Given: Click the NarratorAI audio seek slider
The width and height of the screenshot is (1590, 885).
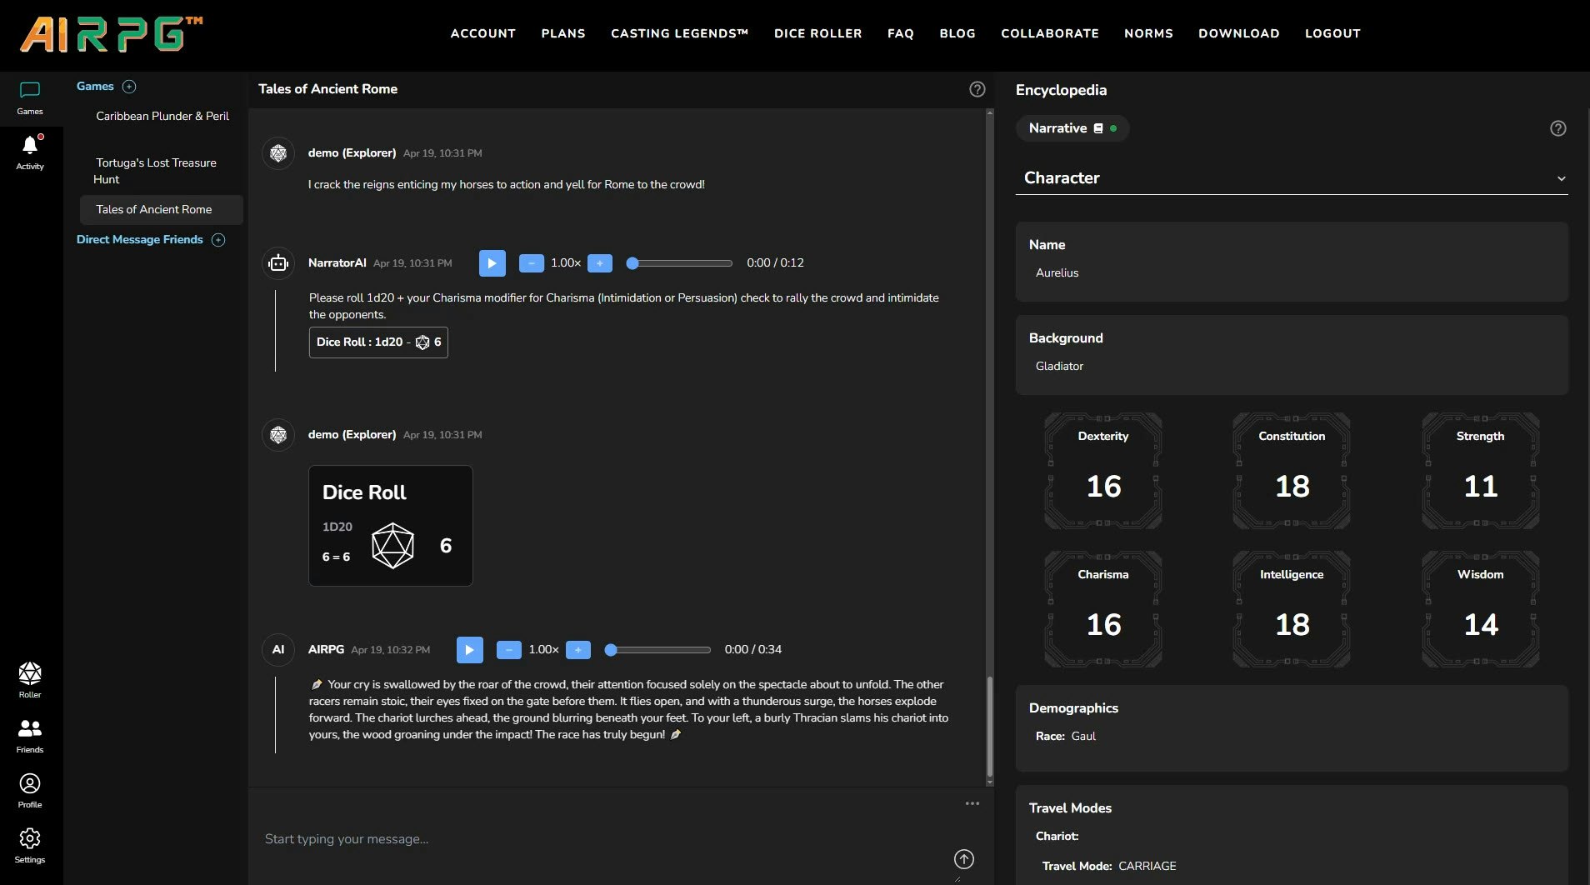Looking at the screenshot, I should pyautogui.click(x=679, y=263).
